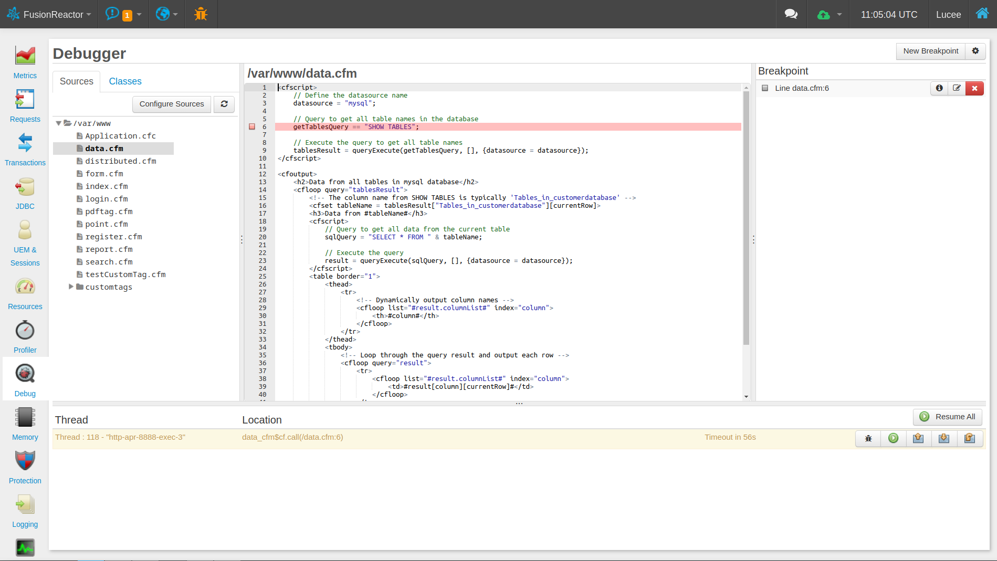Open the Memory chip section
997x561 pixels.
(25, 424)
